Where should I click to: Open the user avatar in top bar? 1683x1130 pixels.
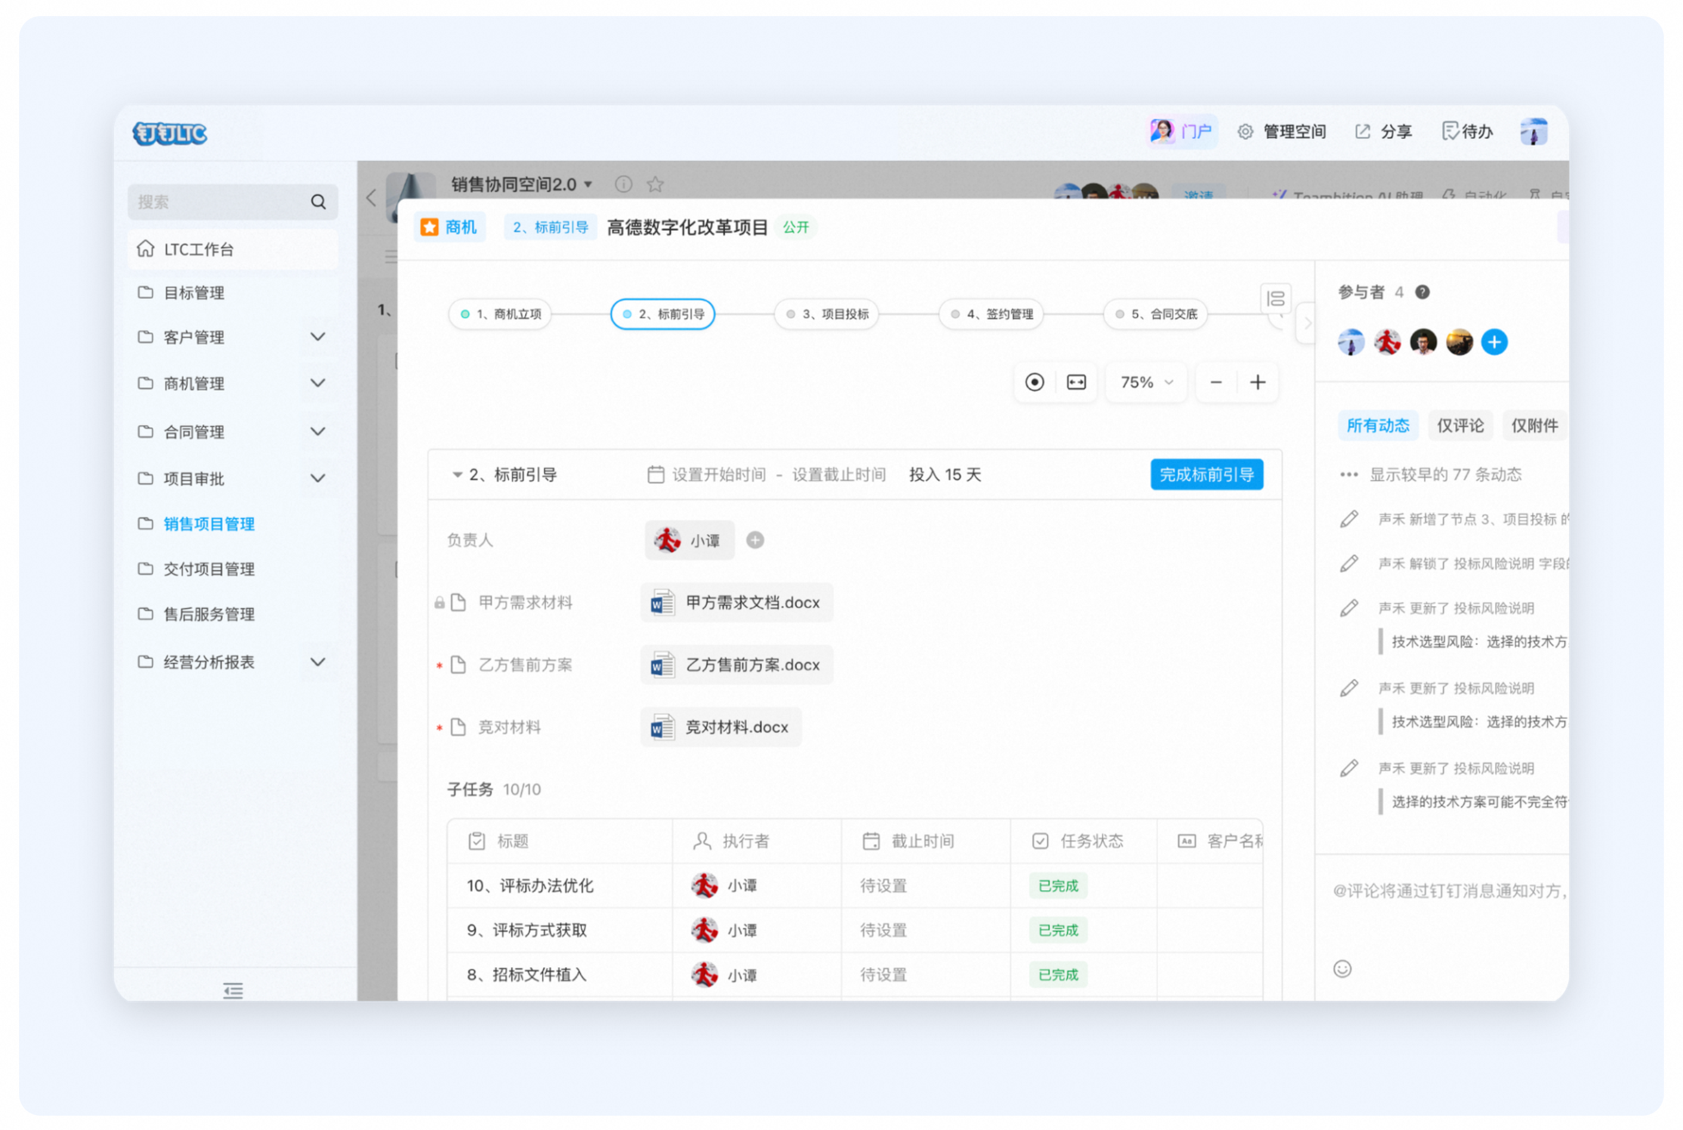pos(1533,132)
